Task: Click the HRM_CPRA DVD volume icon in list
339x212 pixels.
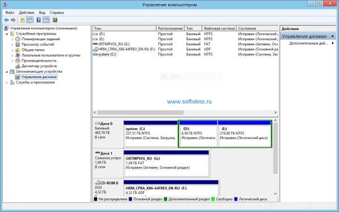Action: [x=95, y=49]
